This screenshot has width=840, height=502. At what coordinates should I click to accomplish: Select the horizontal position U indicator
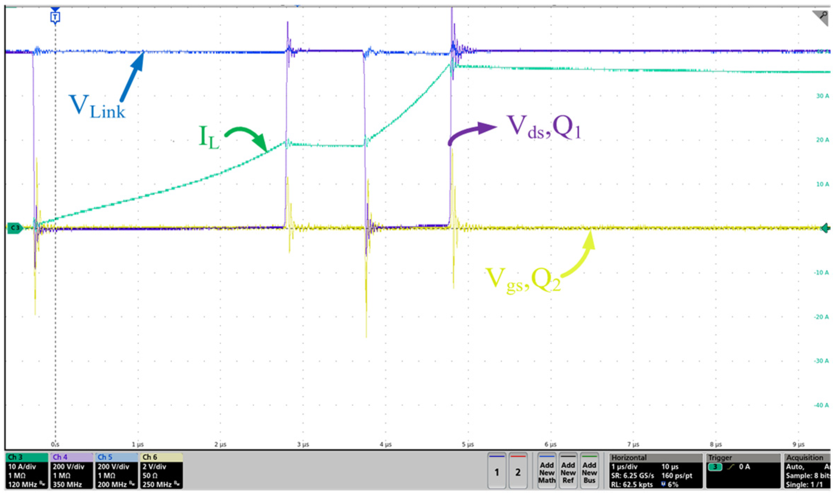click(x=664, y=484)
